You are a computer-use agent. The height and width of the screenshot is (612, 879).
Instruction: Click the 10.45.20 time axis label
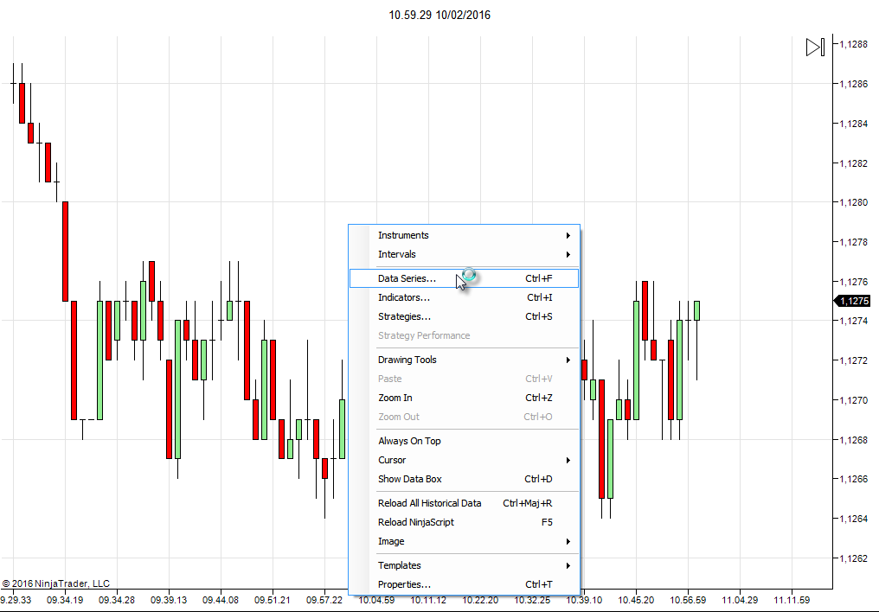pos(636,600)
